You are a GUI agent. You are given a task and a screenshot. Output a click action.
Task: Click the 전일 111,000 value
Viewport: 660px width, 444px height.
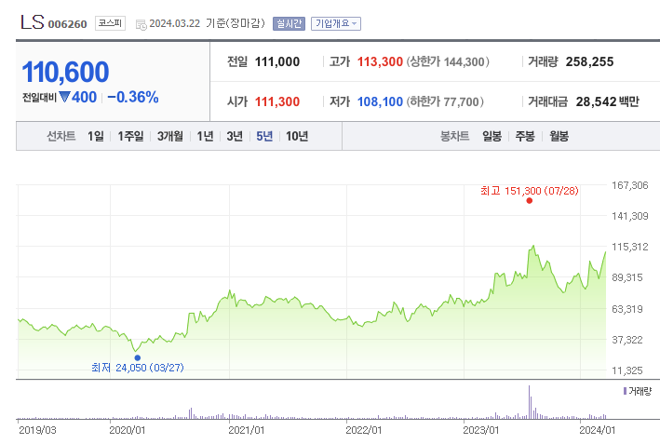pyautogui.click(x=277, y=61)
